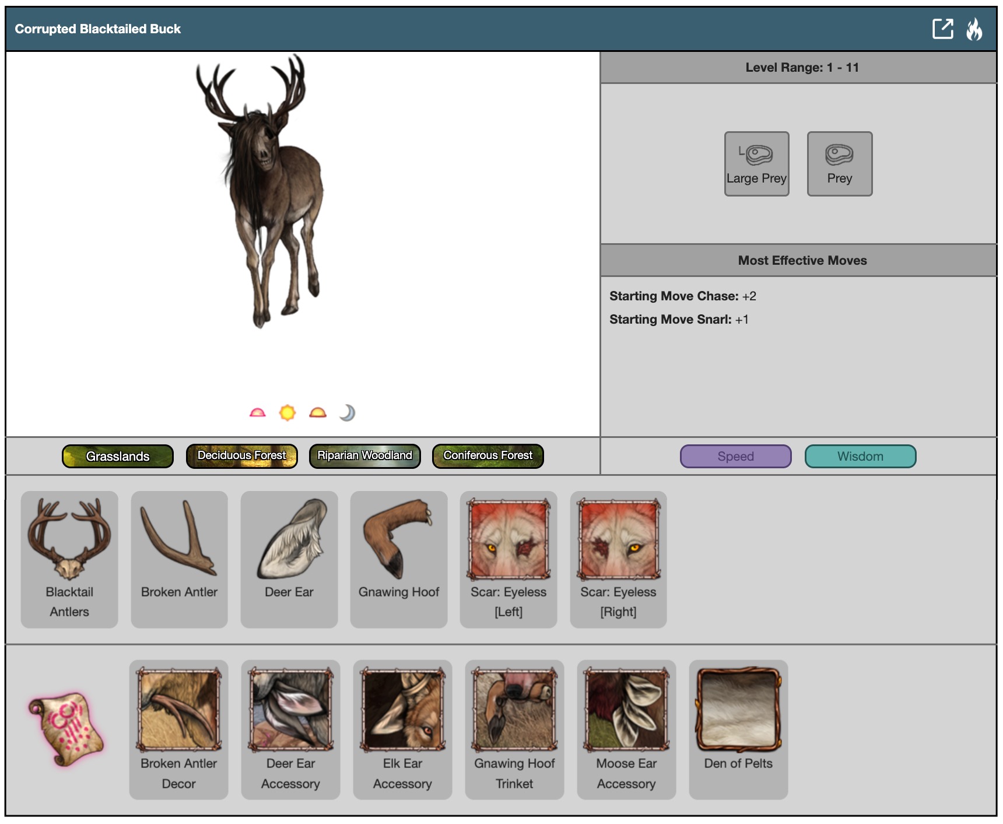The width and height of the screenshot is (1003, 824).
Task: Select the Grasslands biome tag
Action: point(118,456)
